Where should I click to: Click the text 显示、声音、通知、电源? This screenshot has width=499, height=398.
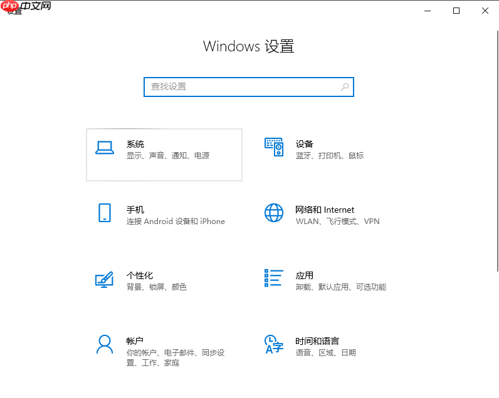point(168,156)
